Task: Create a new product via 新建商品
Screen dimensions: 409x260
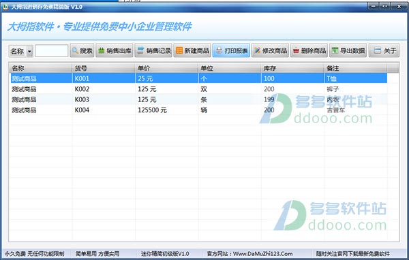Action: (x=192, y=50)
